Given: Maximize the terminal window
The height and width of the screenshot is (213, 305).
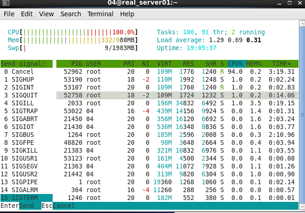Looking at the screenshot, I should [290, 3].
